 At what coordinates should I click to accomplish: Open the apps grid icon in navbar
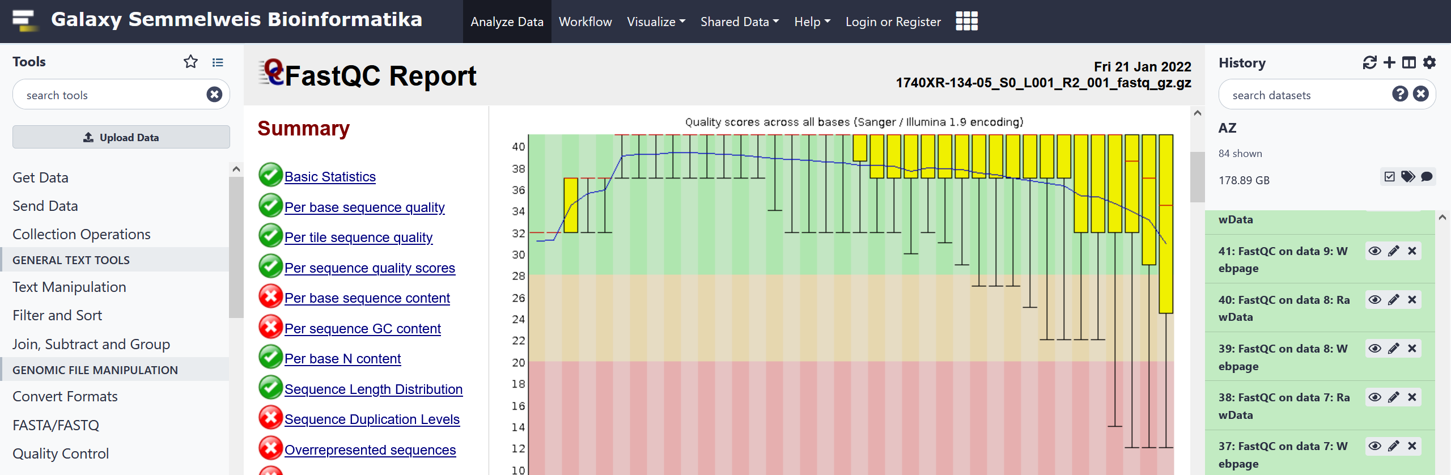pos(966,21)
